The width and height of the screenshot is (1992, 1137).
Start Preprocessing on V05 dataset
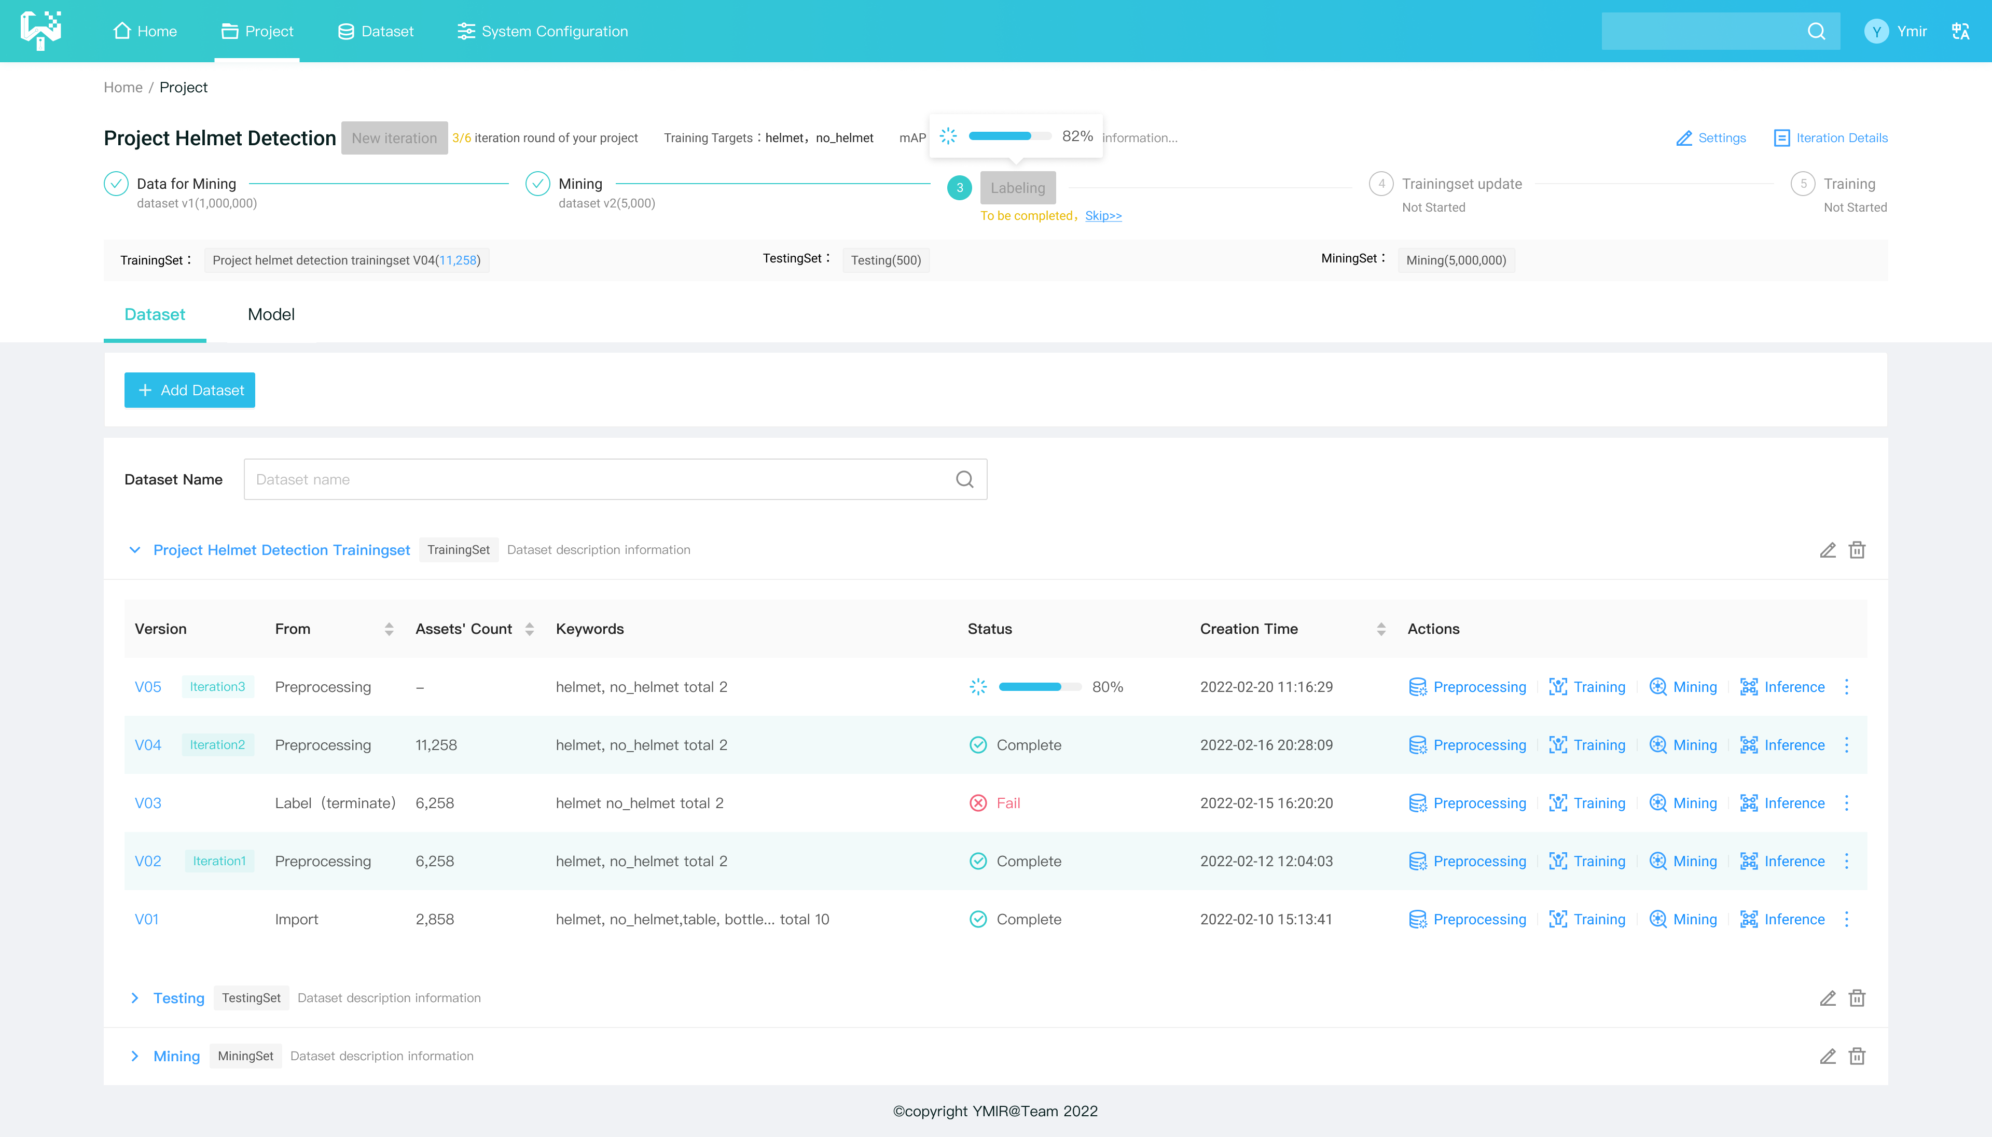[1467, 686]
